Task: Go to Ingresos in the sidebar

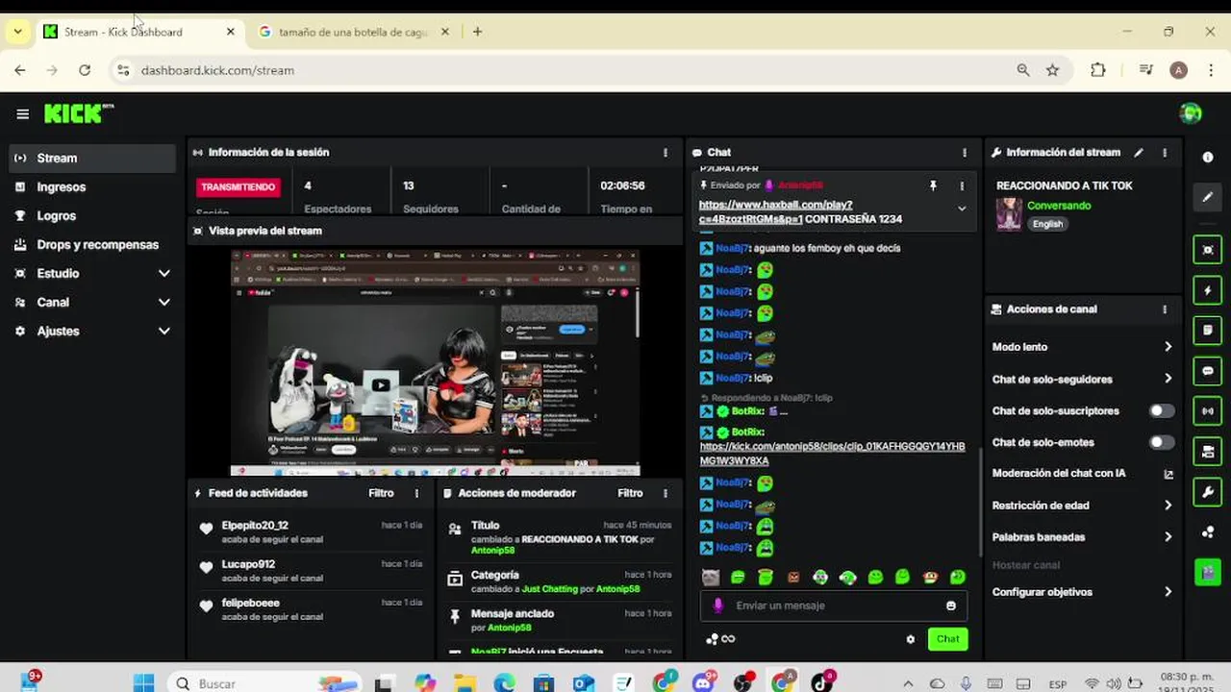Action: click(92, 187)
